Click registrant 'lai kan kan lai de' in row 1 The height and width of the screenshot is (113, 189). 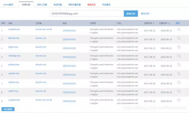[44, 29]
